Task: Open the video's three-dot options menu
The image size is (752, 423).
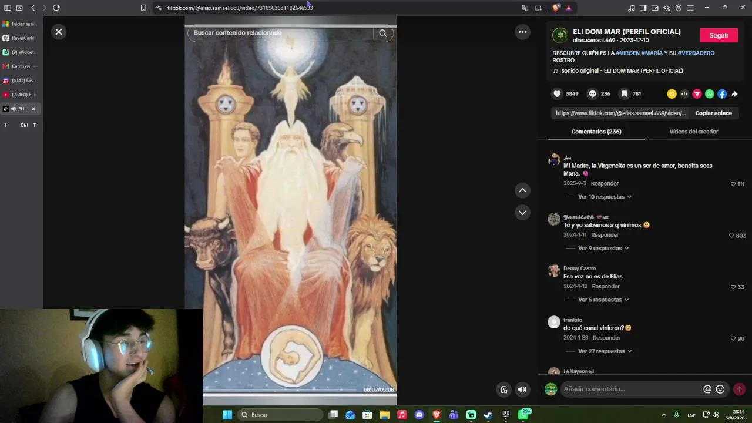Action: [x=522, y=32]
